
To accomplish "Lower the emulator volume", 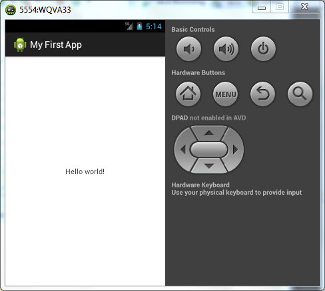I will (188, 48).
